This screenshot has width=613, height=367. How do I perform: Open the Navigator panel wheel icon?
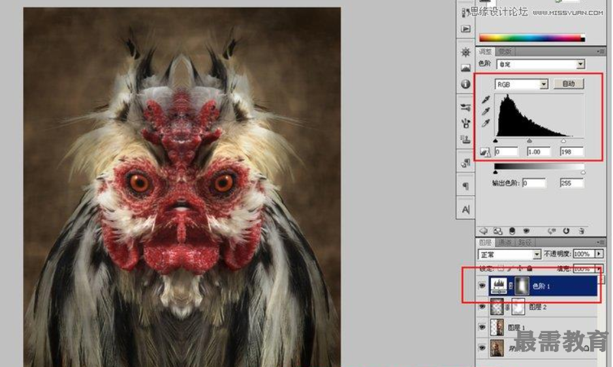(x=465, y=52)
